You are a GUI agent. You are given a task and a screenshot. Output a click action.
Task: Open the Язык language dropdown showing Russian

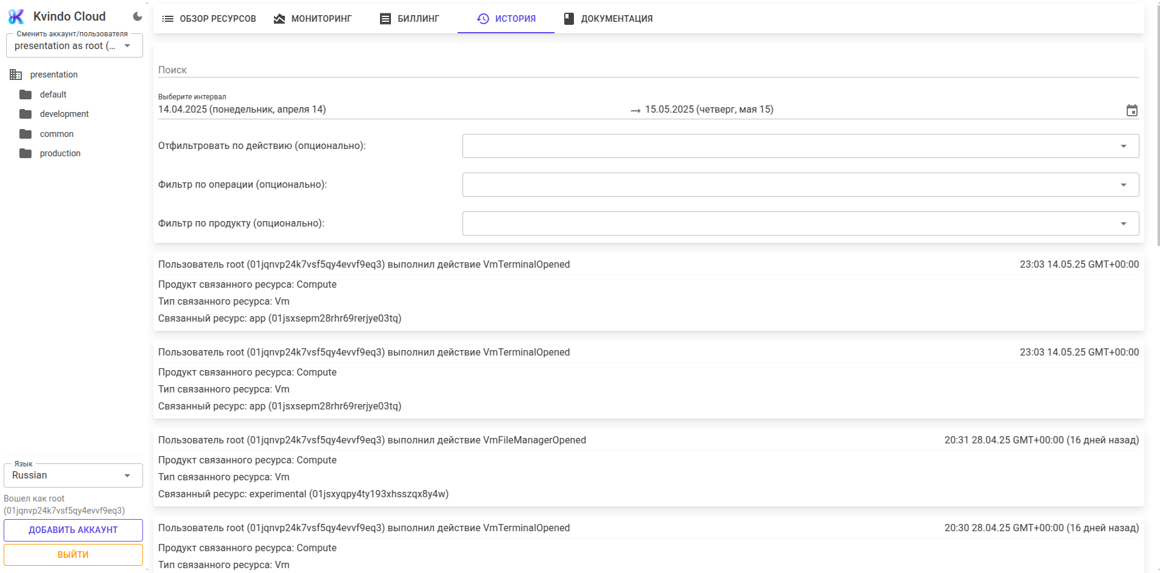(x=73, y=475)
